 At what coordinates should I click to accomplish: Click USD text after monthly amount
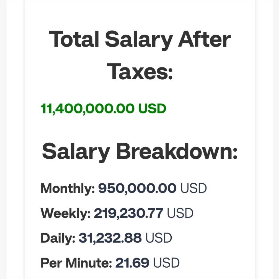click(x=193, y=188)
